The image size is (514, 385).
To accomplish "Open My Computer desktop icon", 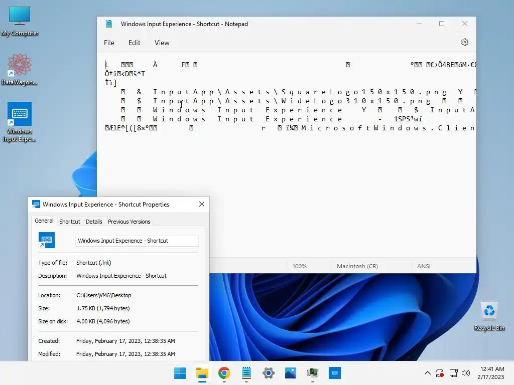I will 20,21.
